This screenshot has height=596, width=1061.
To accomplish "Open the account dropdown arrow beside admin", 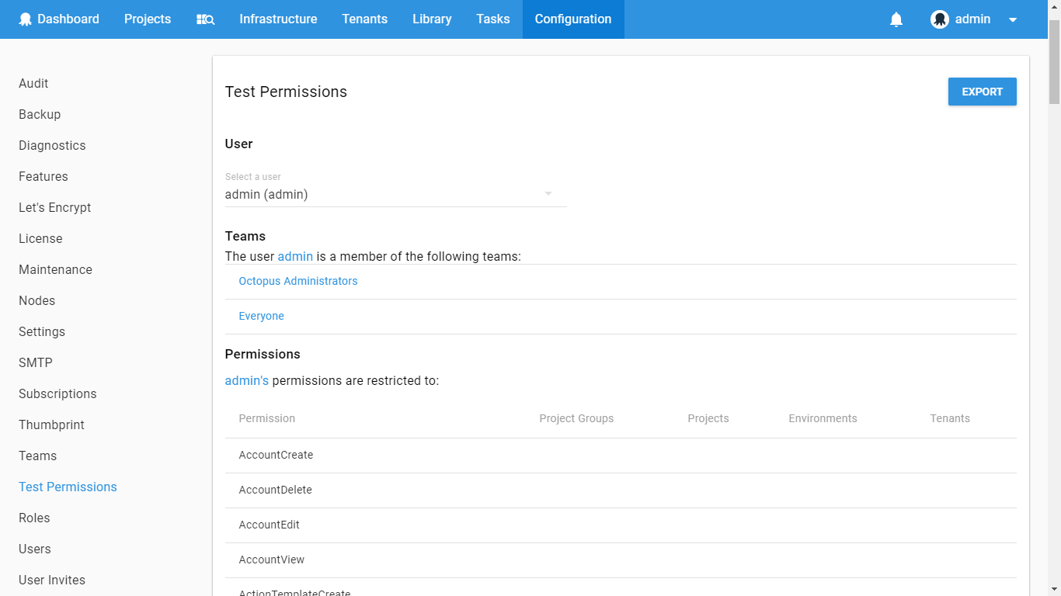I will point(1013,19).
